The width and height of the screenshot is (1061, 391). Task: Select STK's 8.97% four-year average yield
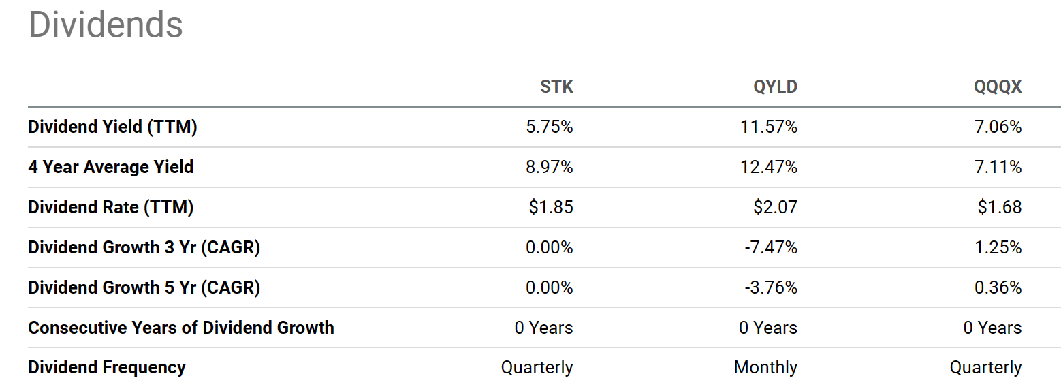[x=550, y=167]
